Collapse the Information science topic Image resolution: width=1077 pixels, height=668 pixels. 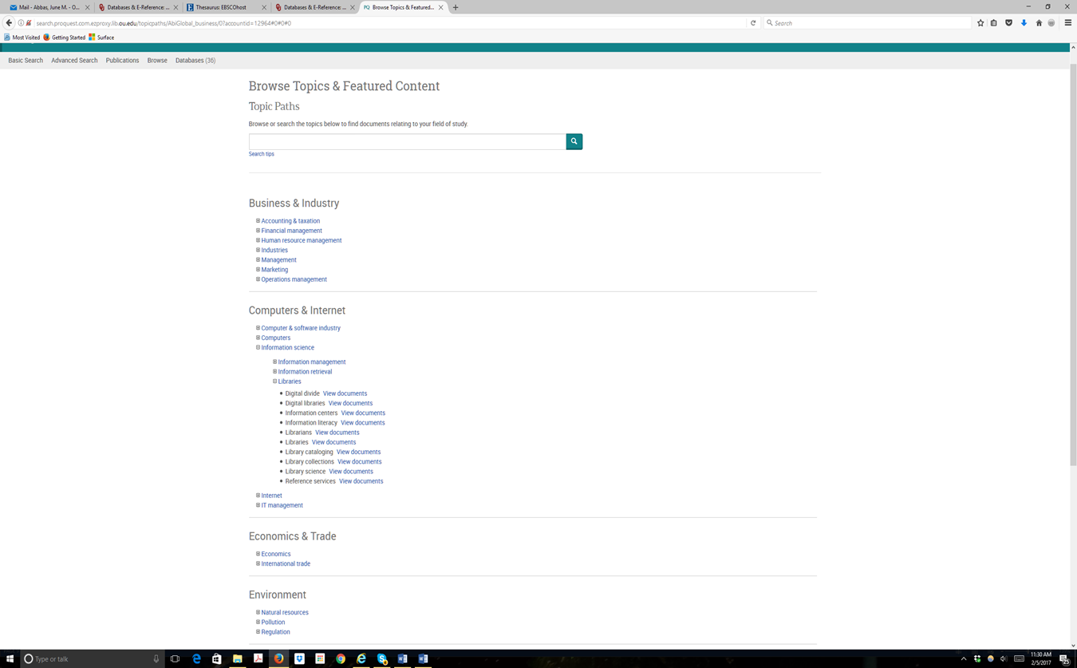pos(258,347)
